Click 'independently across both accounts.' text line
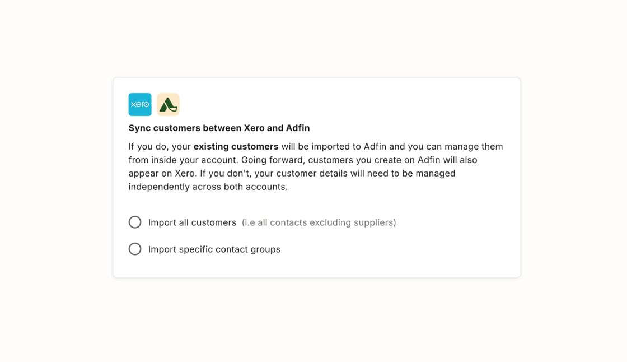Viewport: 627px width, 362px height. tap(208, 187)
